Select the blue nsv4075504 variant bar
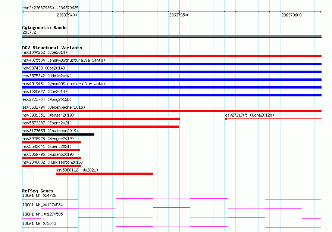Viewport: 332px width, 232px height. point(172,64)
